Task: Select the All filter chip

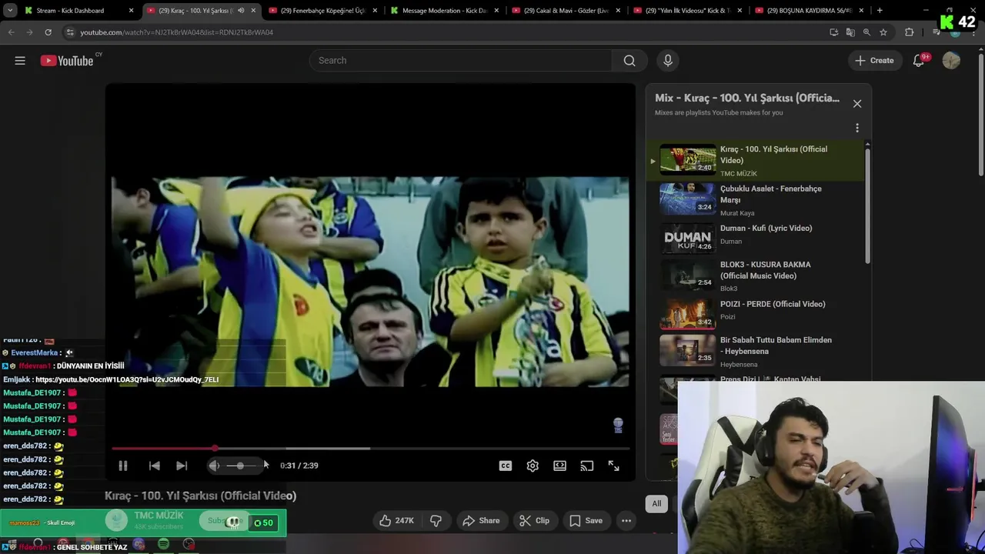Action: click(656, 504)
